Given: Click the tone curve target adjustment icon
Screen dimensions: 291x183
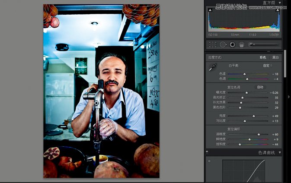Looking at the screenshot, I should click(209, 161).
